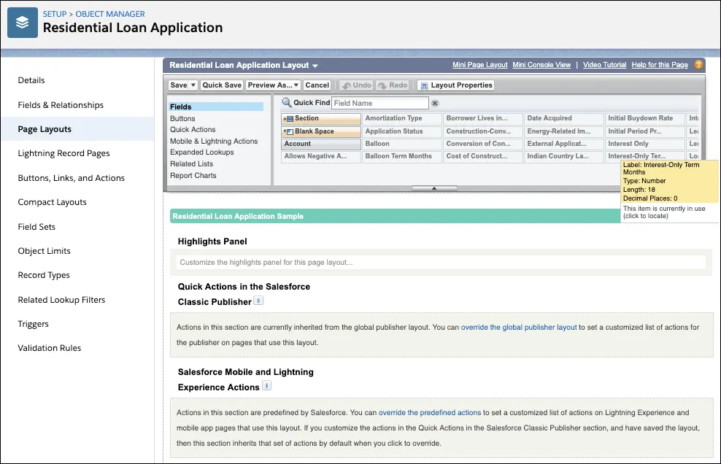Select the Report Charts palette category
Screen dimensions: 721x464
tap(193, 176)
